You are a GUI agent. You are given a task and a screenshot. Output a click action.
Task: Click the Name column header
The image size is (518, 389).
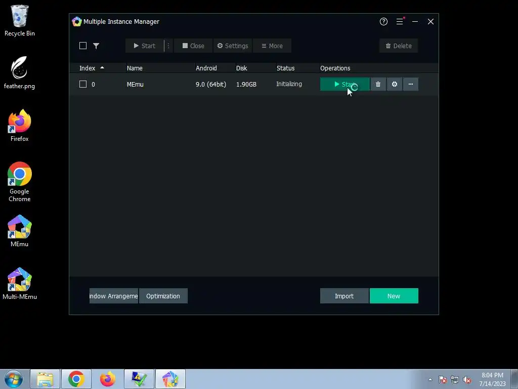135,68
